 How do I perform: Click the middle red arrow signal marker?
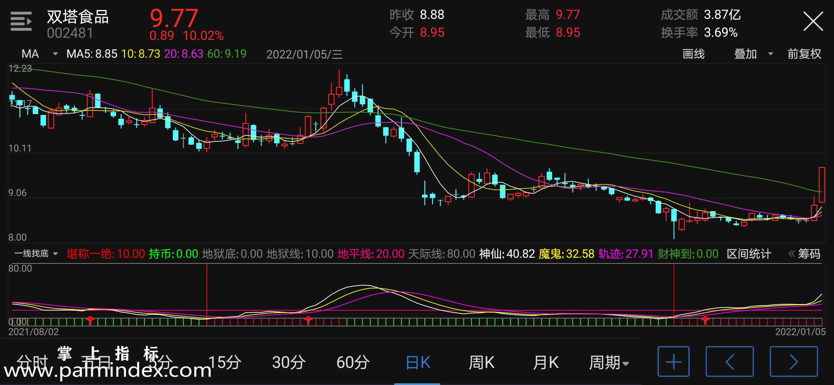[x=308, y=320]
